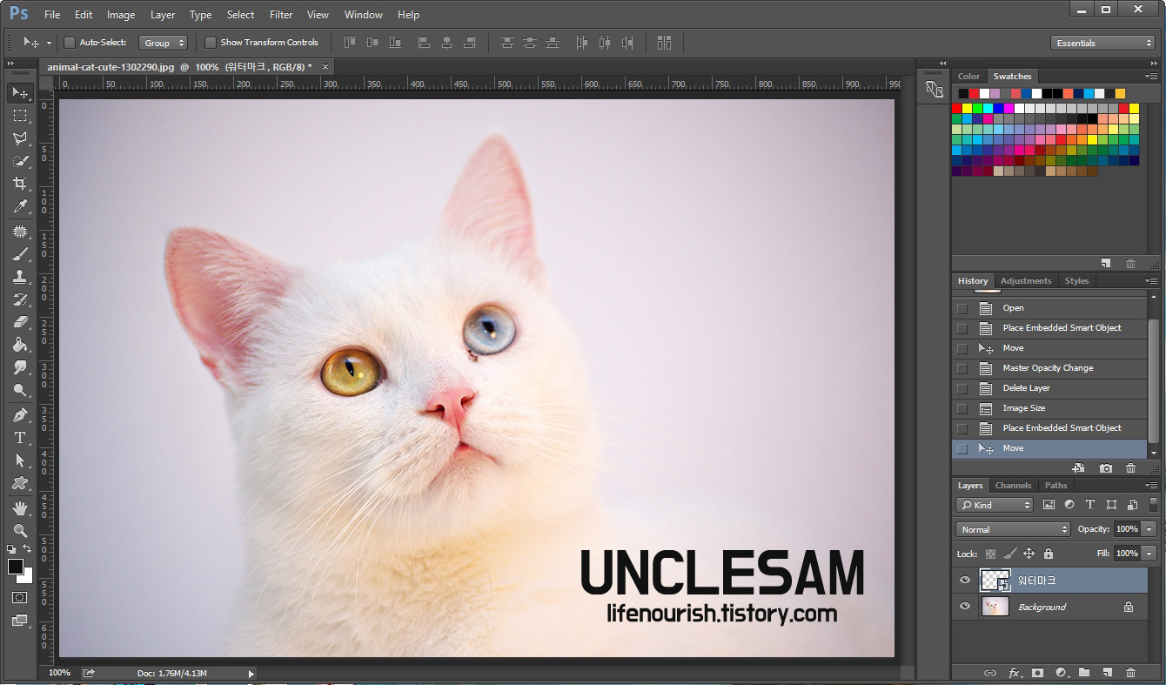
Task: Open the status bar info arrow
Action: [251, 674]
